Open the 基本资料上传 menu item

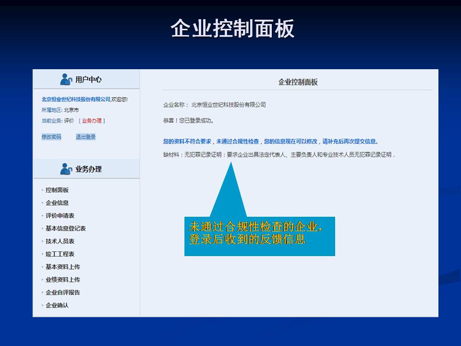click(x=62, y=267)
